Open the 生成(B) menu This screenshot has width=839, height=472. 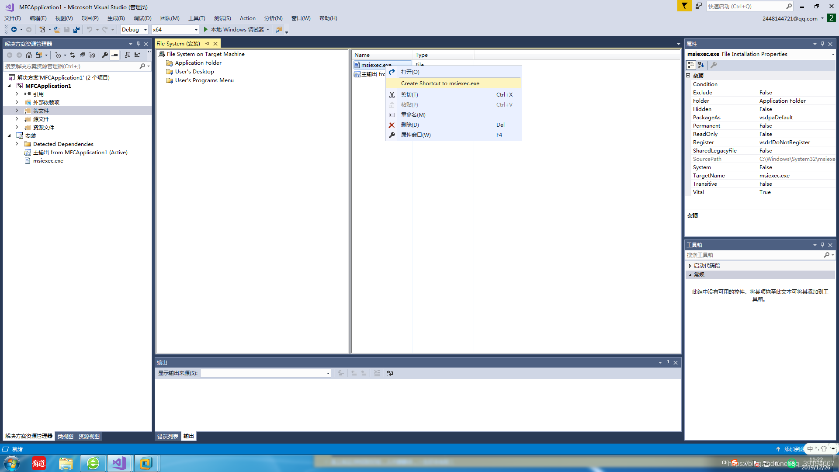[116, 18]
